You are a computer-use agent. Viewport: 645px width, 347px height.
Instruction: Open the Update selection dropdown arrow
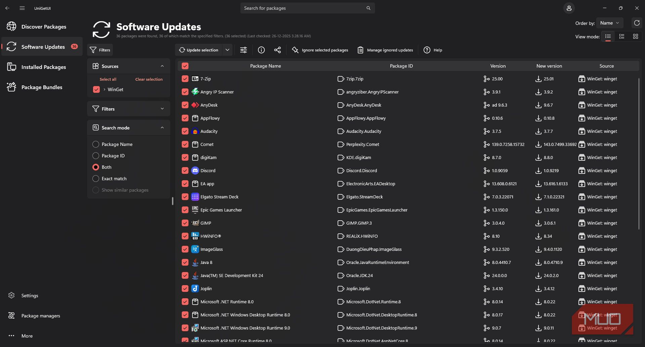227,50
